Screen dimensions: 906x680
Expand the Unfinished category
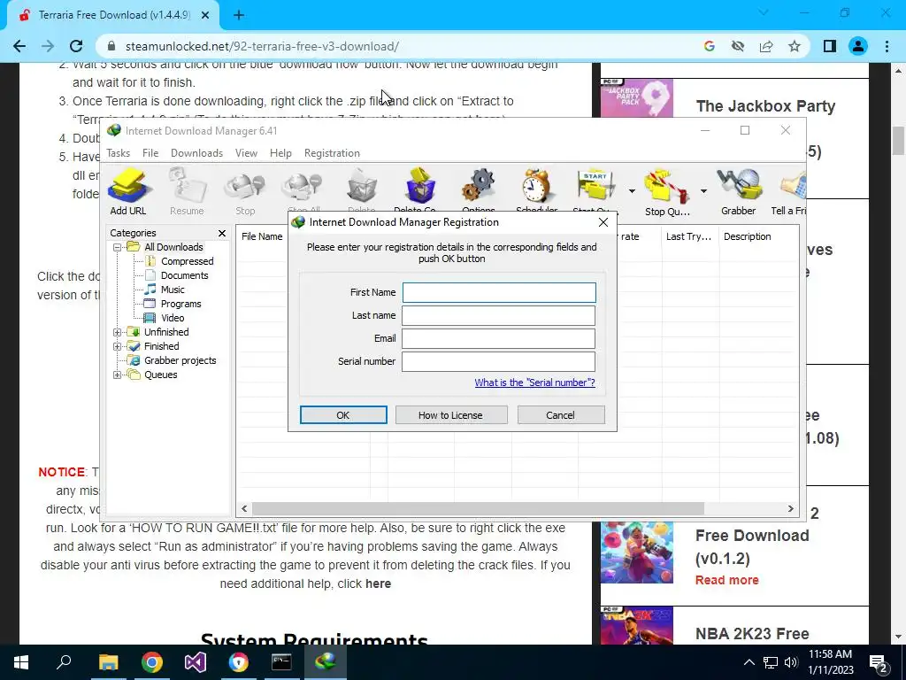[x=118, y=333]
